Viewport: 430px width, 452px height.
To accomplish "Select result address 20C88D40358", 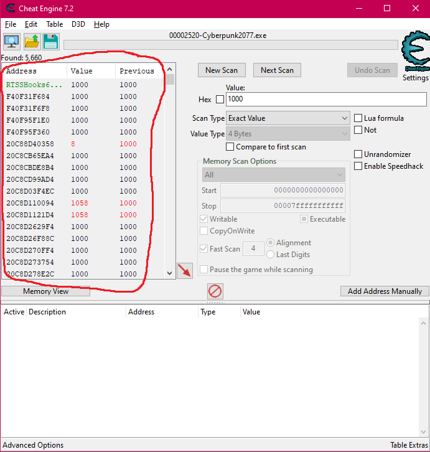I will click(83, 144).
